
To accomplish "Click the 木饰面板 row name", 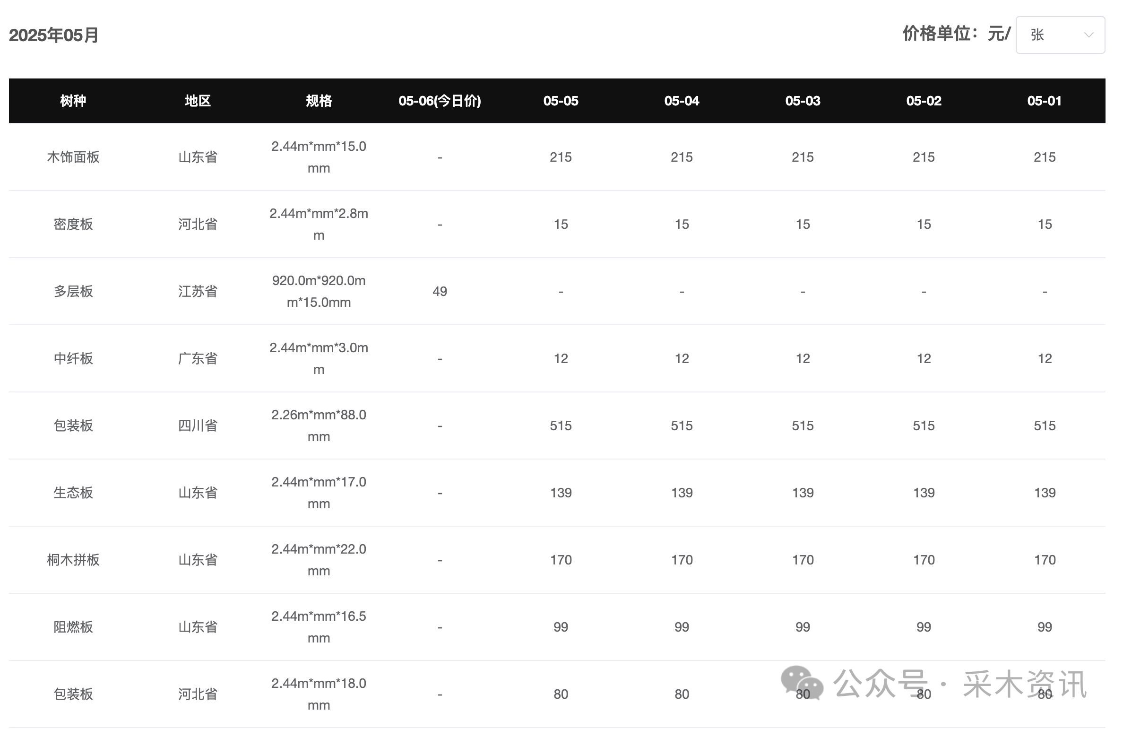I will (73, 157).
